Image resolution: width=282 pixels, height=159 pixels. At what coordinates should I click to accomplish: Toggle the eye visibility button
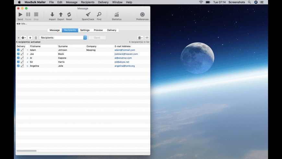147,38
